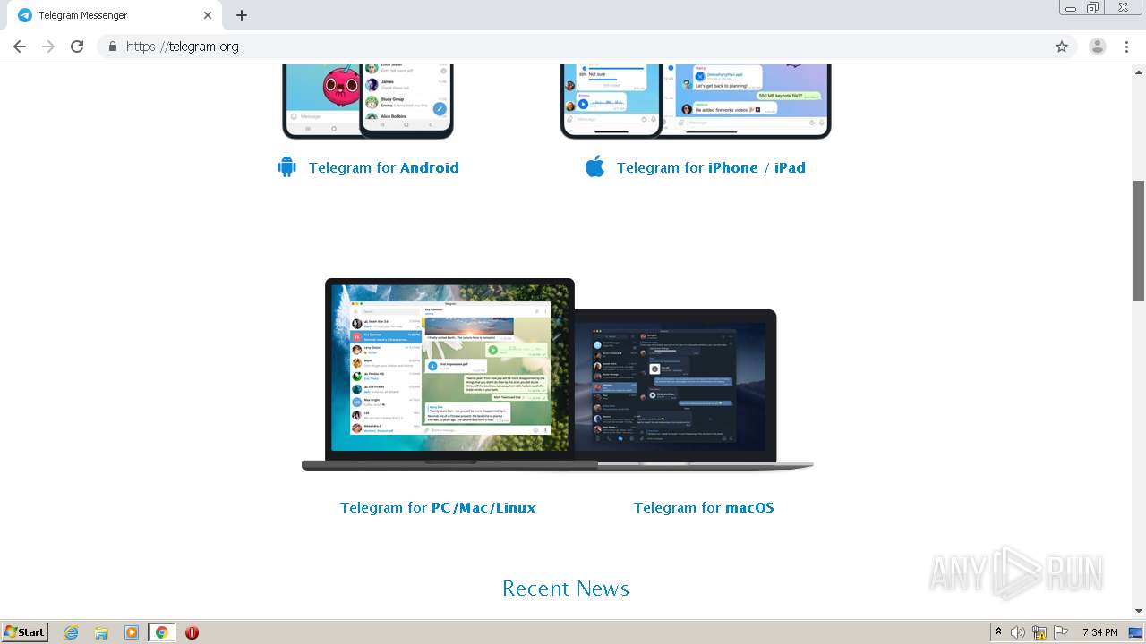Click the page vertical scrollbar thumb
This screenshot has width=1146, height=644.
(x=1139, y=240)
